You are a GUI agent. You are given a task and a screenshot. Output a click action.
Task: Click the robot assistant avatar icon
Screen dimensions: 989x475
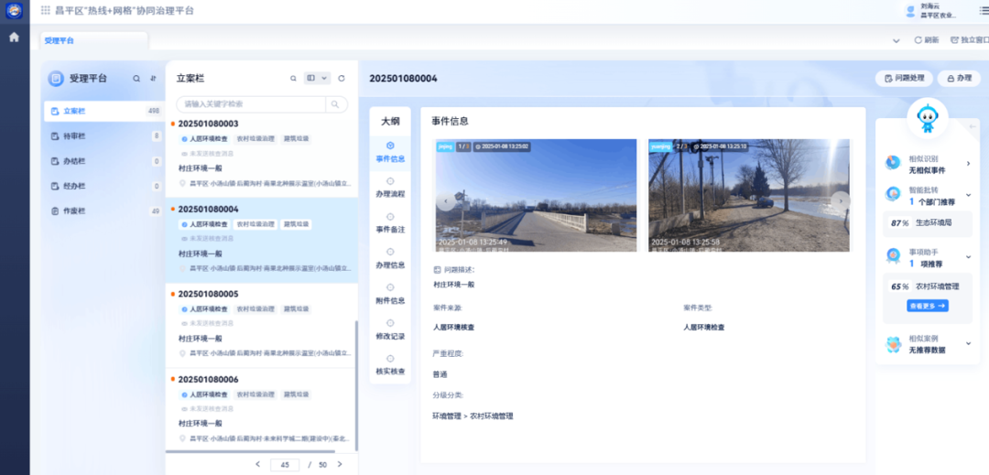(926, 115)
